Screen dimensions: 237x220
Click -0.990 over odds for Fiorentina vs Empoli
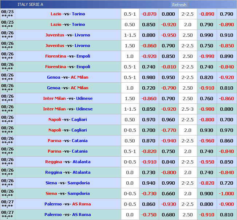(x=207, y=56)
